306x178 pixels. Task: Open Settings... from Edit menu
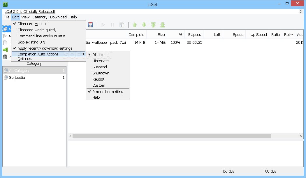click(48, 59)
